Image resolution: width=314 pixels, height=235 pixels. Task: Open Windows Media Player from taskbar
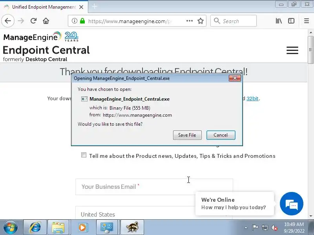(x=82, y=228)
